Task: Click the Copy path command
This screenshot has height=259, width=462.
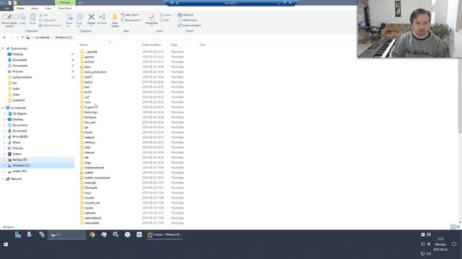Action: (47, 20)
